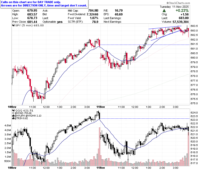The image size is (202, 170).
Task: Select the 11Nov date marker on upper axis
Action: pos(101,107)
